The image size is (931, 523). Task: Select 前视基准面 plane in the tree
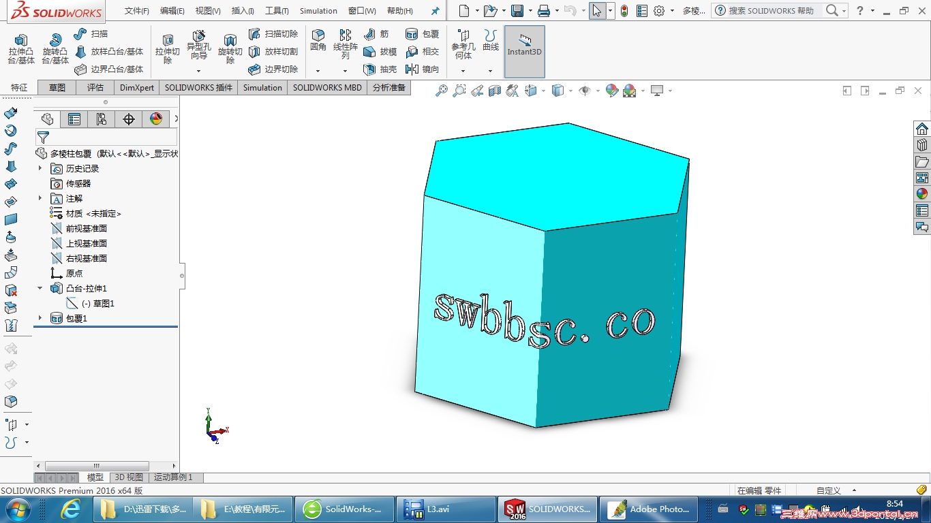[79, 228]
